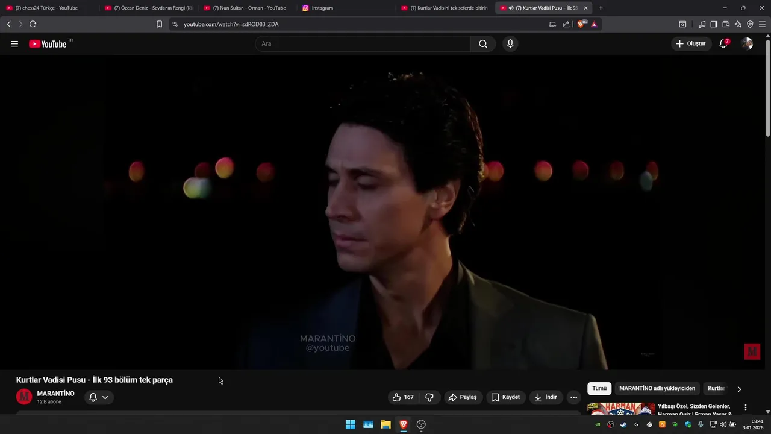The height and width of the screenshot is (434, 771).
Task: Click Kaydet to save video
Action: [505, 397]
